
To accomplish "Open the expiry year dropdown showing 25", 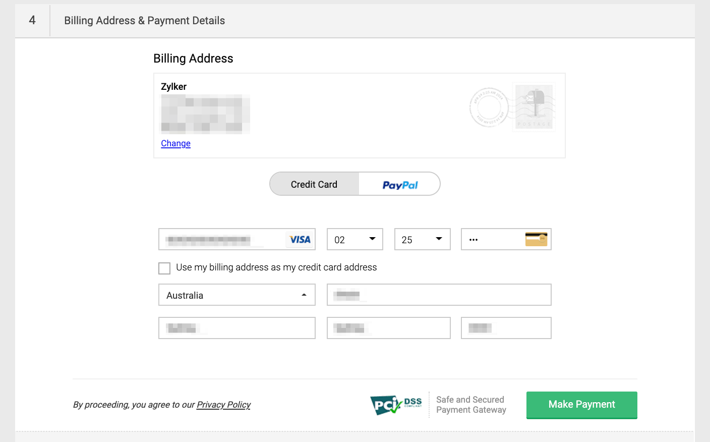I will 422,239.
